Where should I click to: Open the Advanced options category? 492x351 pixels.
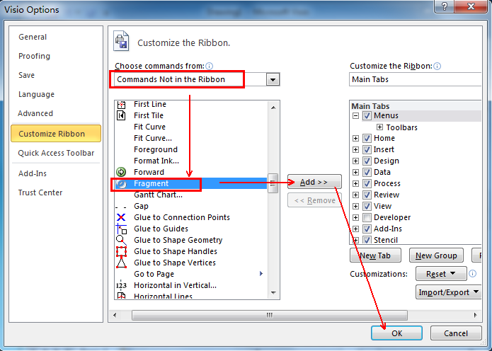[35, 113]
